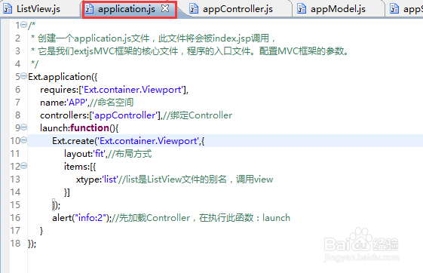Close the application.js tab with the X
This screenshot has height=273, width=423.
click(x=165, y=8)
